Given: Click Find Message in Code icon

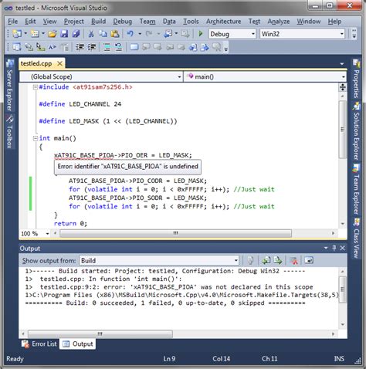Looking at the screenshot, I should pyautogui.click(x=250, y=260).
